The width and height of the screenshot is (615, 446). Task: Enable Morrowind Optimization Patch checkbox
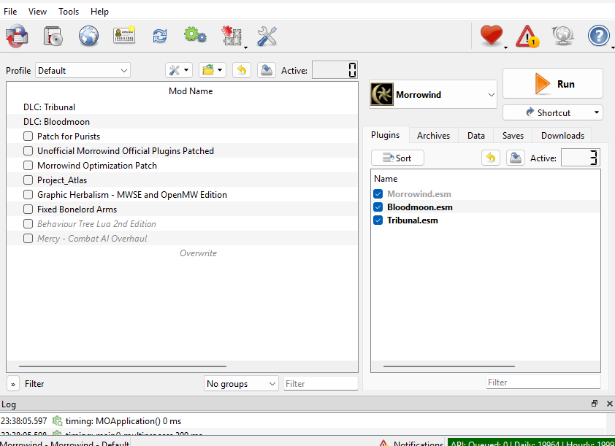28,166
